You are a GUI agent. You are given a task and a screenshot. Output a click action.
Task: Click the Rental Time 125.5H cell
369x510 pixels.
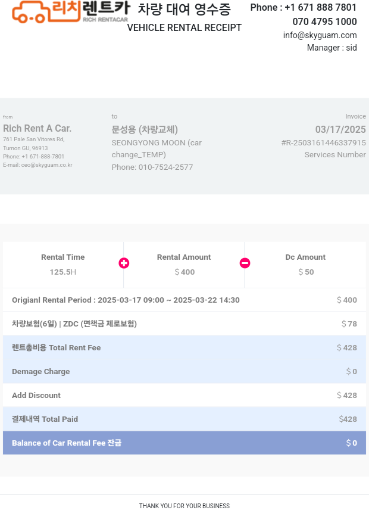tap(63, 265)
